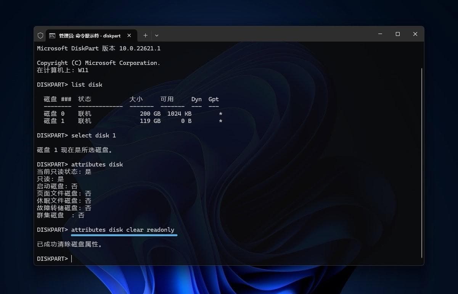The image size is (458, 294).
Task: Click the command prompt icon on the tab
Action: click(52, 36)
